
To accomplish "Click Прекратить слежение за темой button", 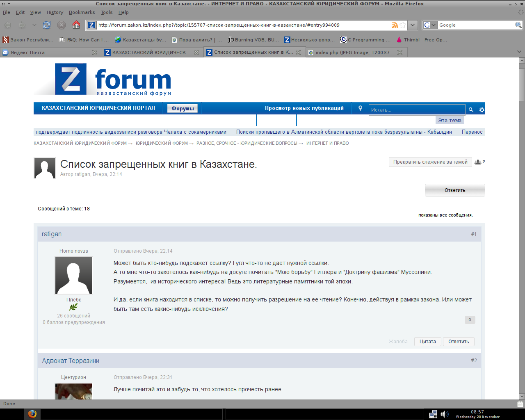I will 430,162.
